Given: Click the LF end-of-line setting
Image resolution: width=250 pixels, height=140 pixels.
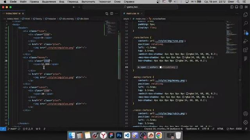Looking at the screenshot, I should [213, 129].
